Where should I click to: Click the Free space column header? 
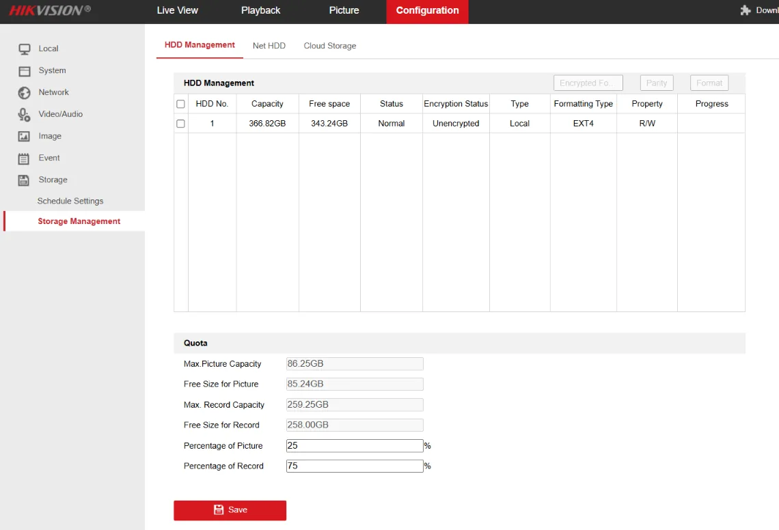(x=329, y=104)
